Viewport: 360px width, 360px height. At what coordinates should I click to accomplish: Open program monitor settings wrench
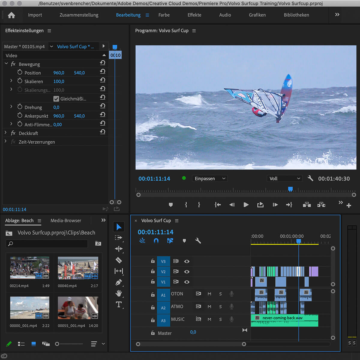point(310,178)
